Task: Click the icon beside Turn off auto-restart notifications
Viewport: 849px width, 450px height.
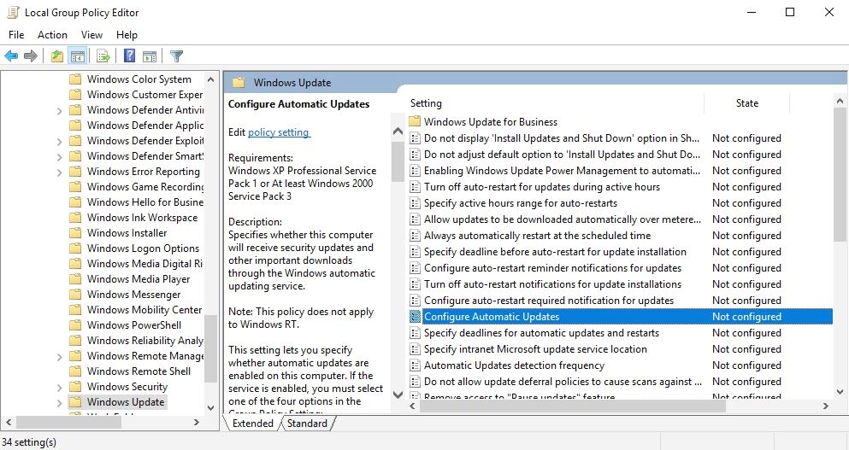Action: (x=415, y=284)
